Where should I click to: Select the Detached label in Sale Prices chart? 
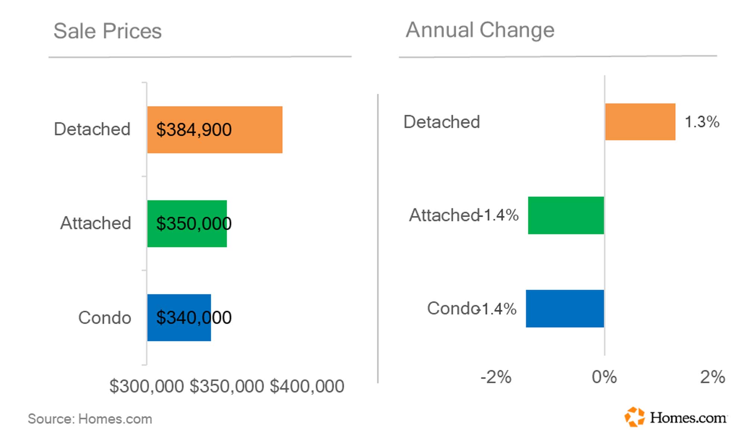pos(92,129)
